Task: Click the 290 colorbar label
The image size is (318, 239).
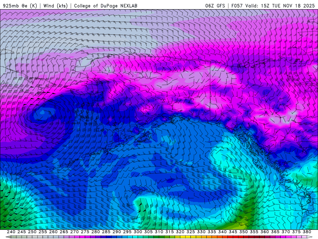Action: click(x=116, y=232)
